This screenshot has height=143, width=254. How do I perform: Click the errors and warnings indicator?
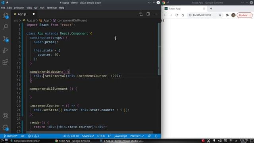[33, 136]
